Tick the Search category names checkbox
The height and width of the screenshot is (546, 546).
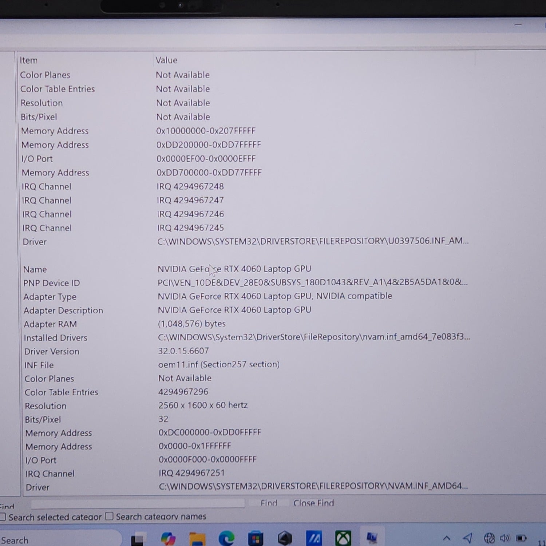109,516
